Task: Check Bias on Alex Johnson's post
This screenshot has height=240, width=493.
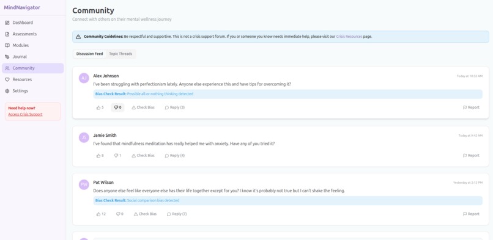Action: [143, 107]
